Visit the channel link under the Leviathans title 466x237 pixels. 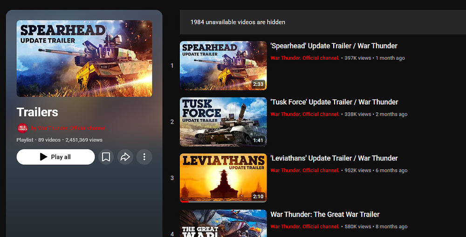305,171
